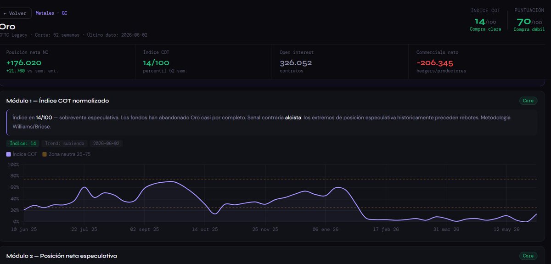Click the chart date label 31 mar 26

click(x=446, y=229)
